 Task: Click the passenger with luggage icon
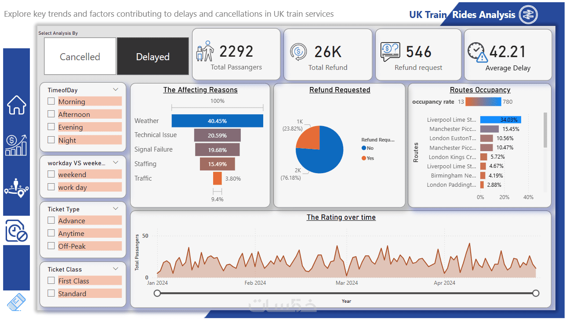204,51
